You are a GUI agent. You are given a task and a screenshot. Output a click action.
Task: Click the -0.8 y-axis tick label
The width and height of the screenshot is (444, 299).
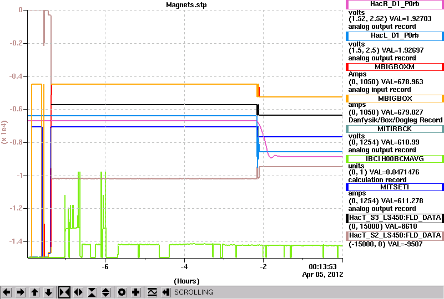16,142
